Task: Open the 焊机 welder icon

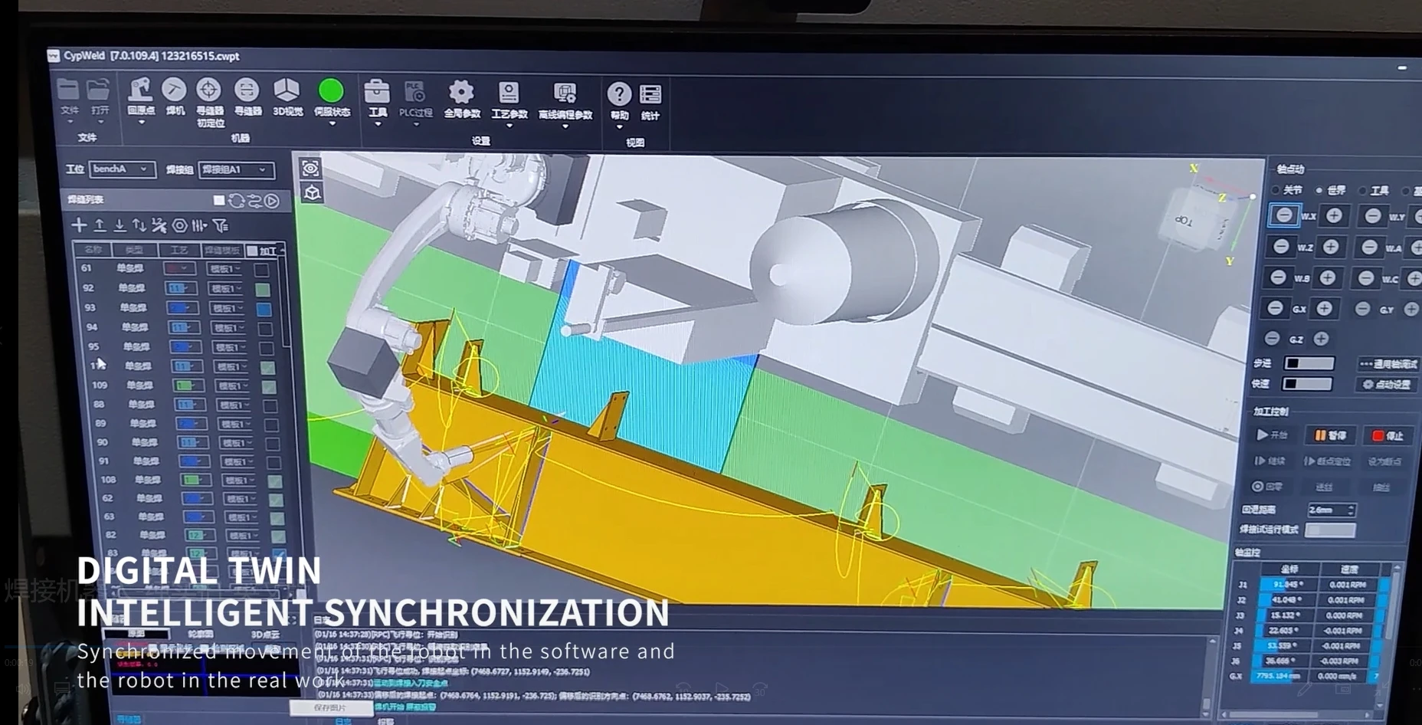Action: 175,90
